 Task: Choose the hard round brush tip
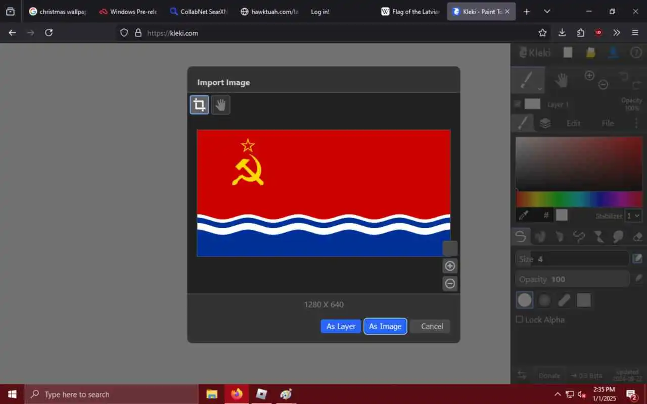(525, 300)
